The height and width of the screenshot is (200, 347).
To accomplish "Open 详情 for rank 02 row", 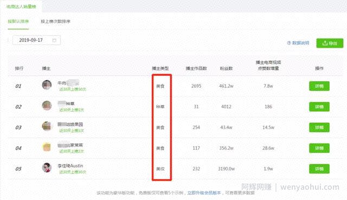I will 319,107.
